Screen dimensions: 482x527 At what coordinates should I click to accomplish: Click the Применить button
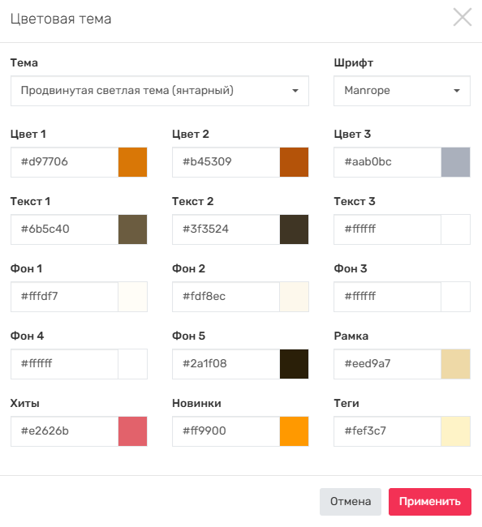[430, 502]
